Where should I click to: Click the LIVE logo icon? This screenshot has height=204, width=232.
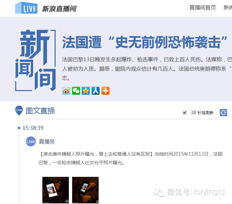click(x=26, y=8)
